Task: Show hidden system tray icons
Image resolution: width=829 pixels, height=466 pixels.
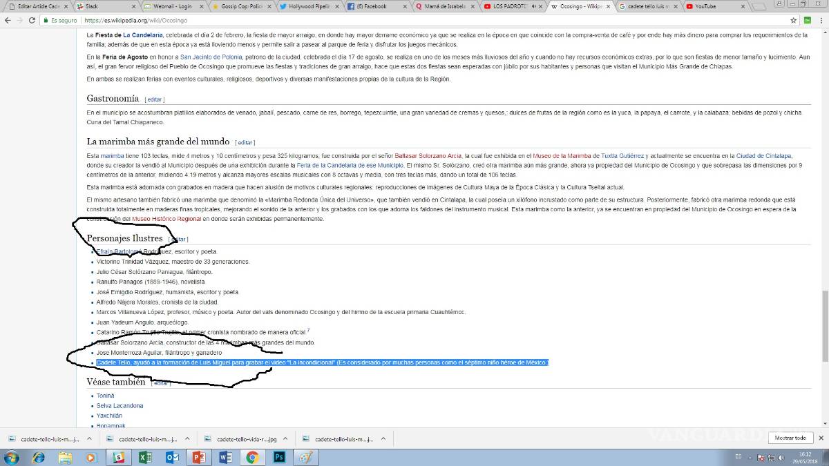Action: (750, 457)
